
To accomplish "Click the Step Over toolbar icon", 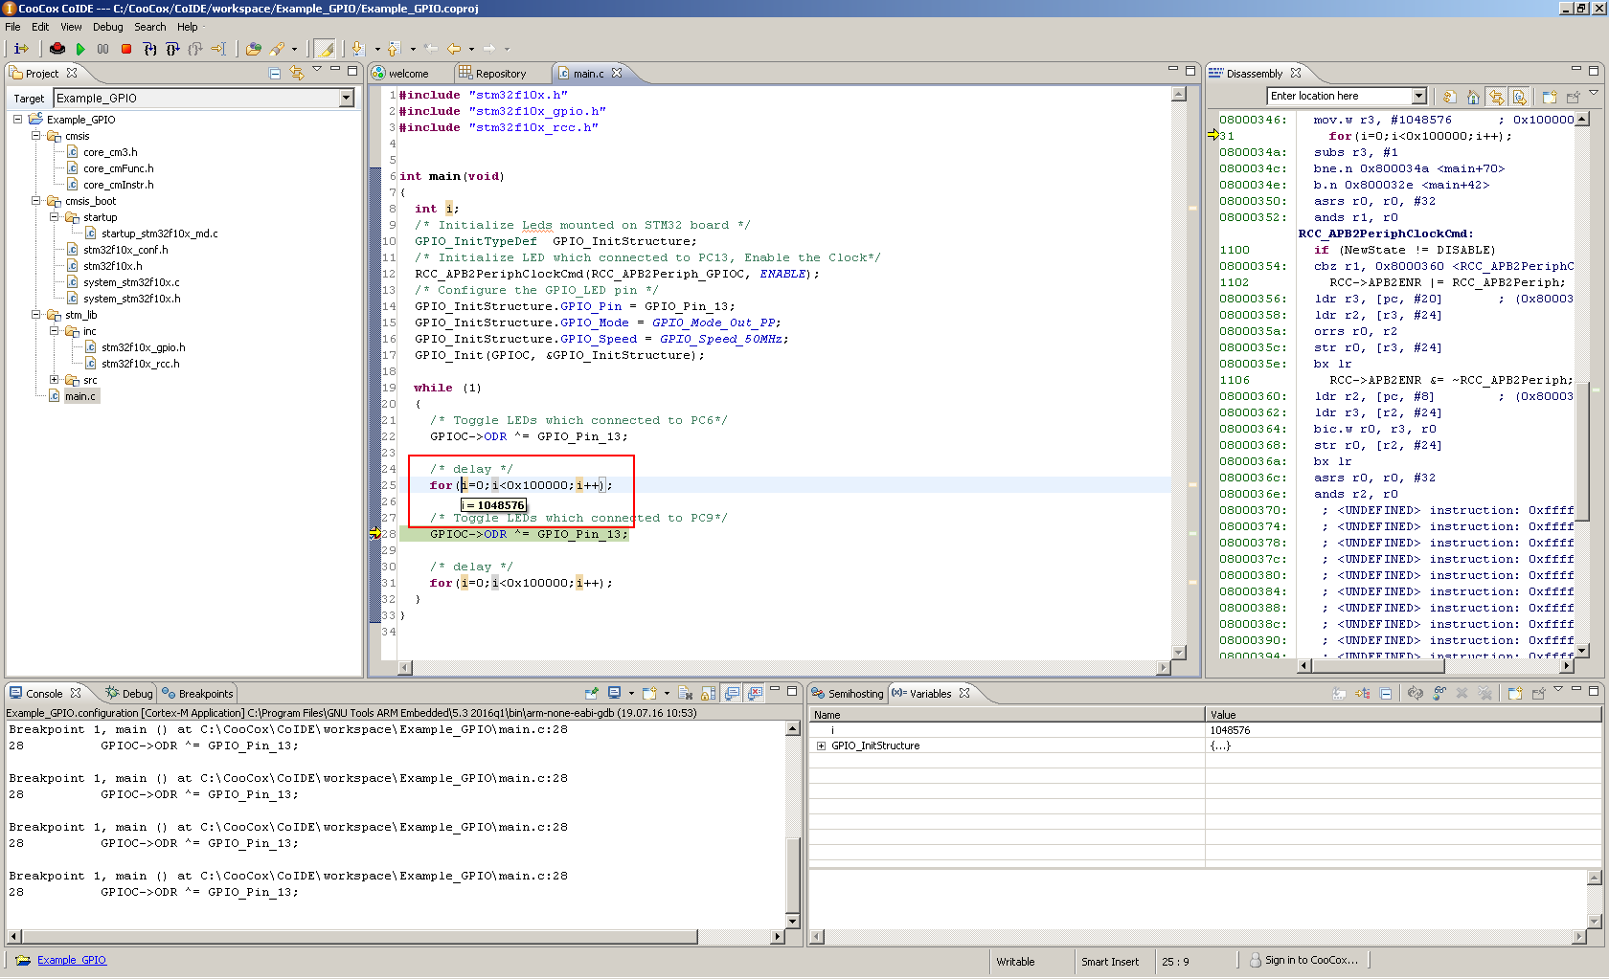I will click(172, 49).
